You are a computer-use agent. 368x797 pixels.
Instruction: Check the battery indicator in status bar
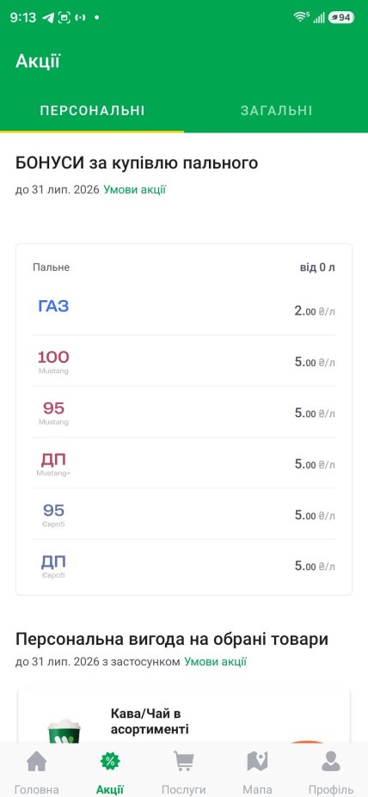coord(341,17)
